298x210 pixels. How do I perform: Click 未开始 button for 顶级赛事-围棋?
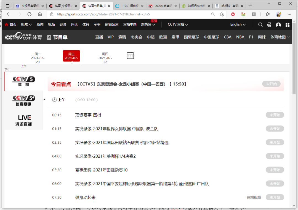click(x=275, y=115)
